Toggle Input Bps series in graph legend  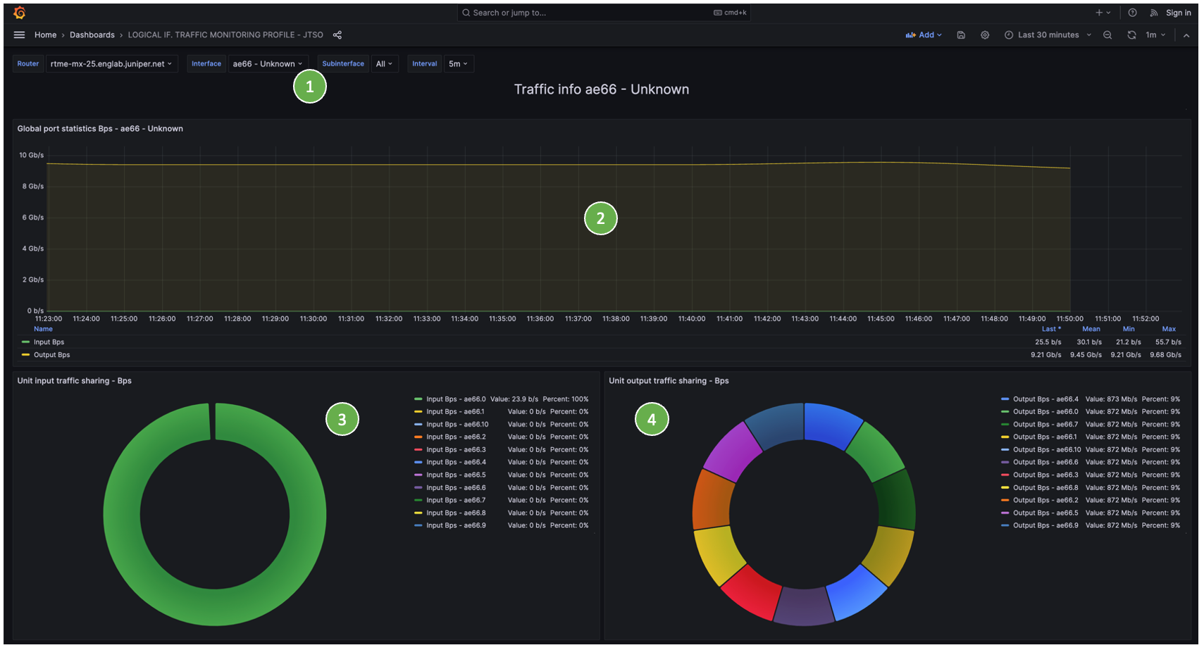click(x=49, y=342)
